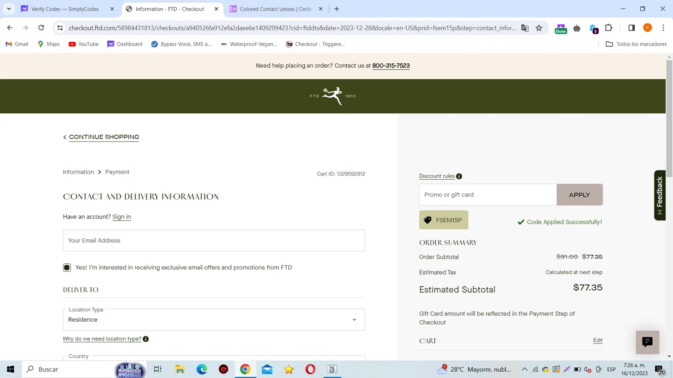673x378 pixels.
Task: Open Gmail bookmark
Action: [x=17, y=44]
